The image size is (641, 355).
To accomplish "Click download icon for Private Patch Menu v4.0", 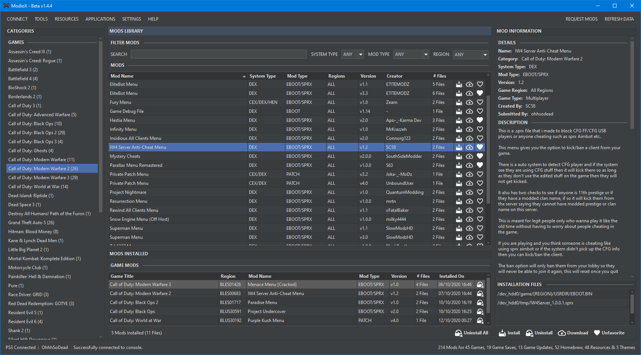I will pos(469,183).
